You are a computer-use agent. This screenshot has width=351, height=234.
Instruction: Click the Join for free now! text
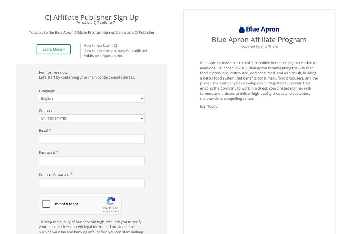coord(54,72)
